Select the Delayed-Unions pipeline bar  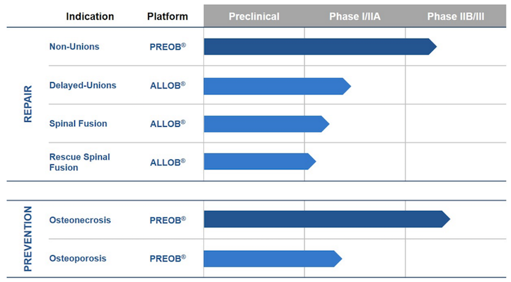click(277, 86)
